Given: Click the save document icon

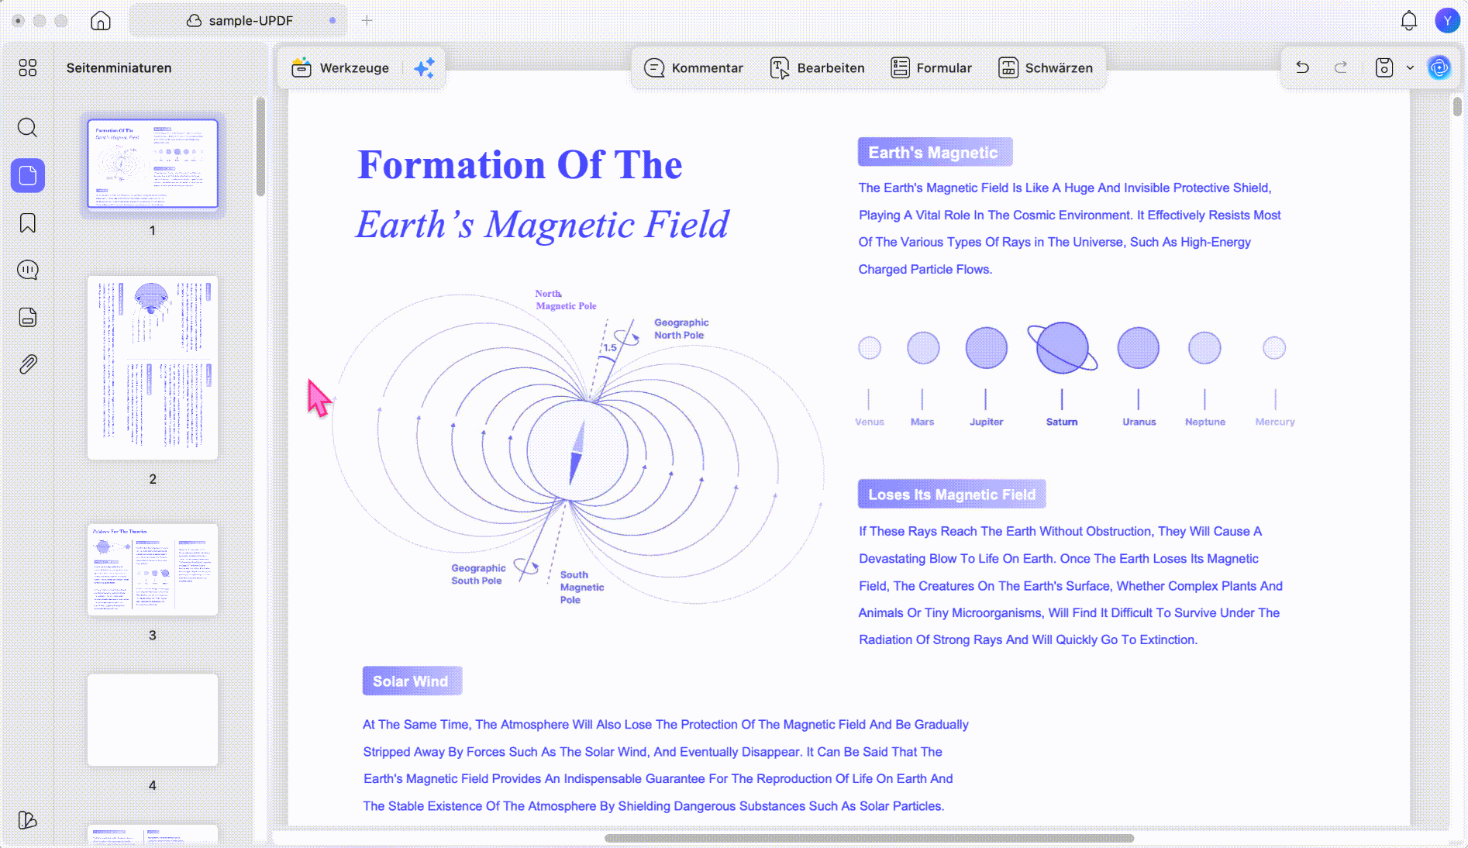Looking at the screenshot, I should click(1384, 68).
